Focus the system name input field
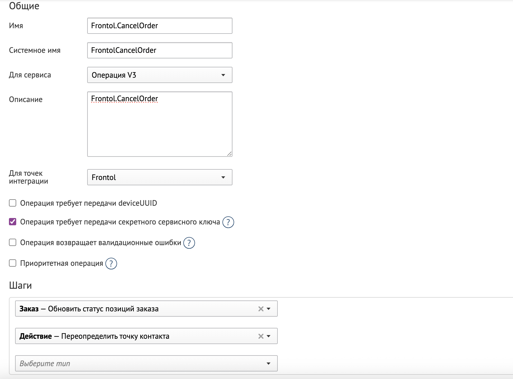Image resolution: width=513 pixels, height=379 pixels. 160,50
